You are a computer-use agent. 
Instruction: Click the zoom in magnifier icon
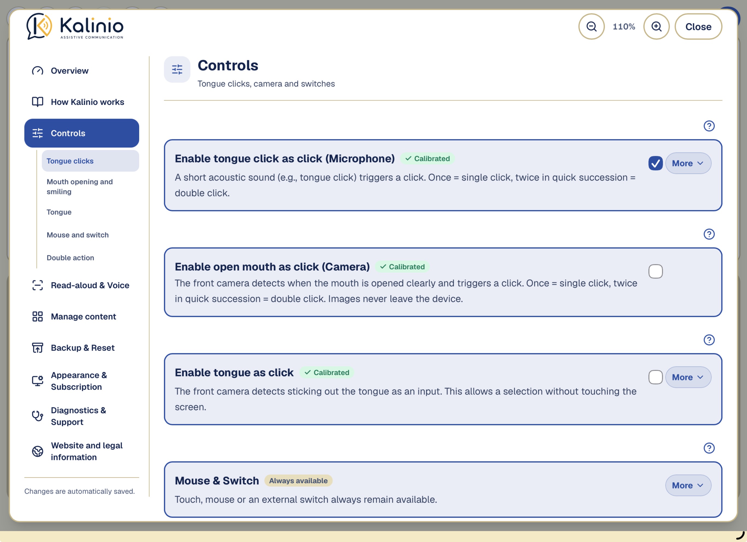pyautogui.click(x=656, y=27)
